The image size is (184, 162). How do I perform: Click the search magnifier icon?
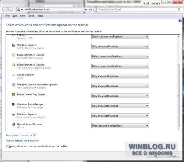[179, 9]
